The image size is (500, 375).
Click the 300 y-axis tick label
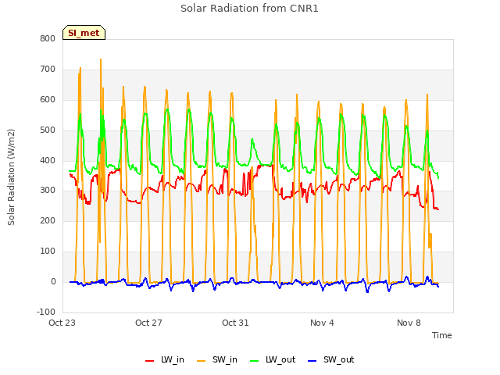point(48,191)
